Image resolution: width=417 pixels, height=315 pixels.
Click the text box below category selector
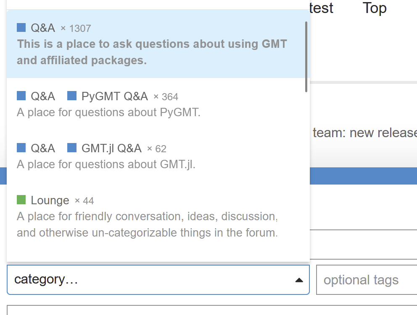point(210,310)
